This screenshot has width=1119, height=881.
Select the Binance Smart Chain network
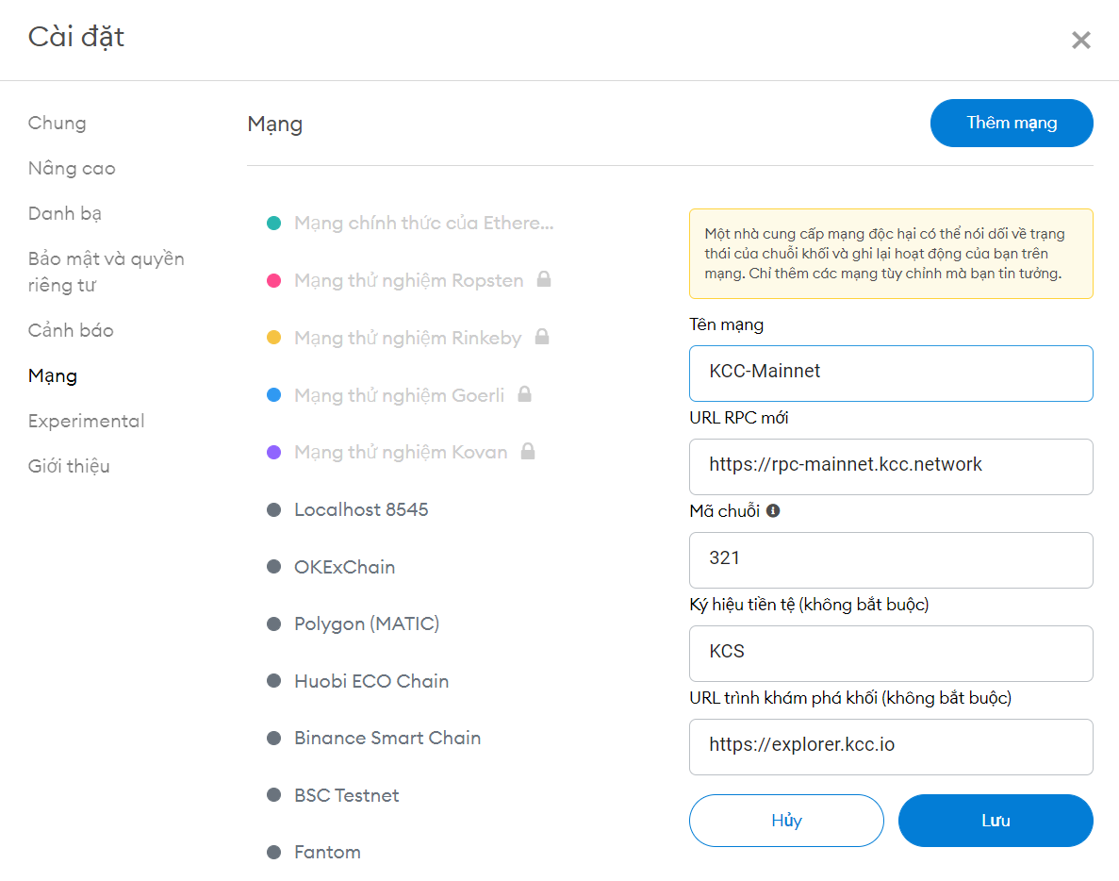tap(387, 738)
